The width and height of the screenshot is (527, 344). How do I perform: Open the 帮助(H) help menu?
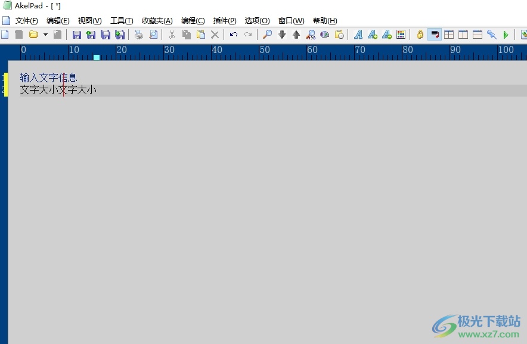325,20
